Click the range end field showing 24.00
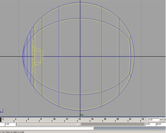166x133 pixels. pyautogui.click(x=150, y=124)
